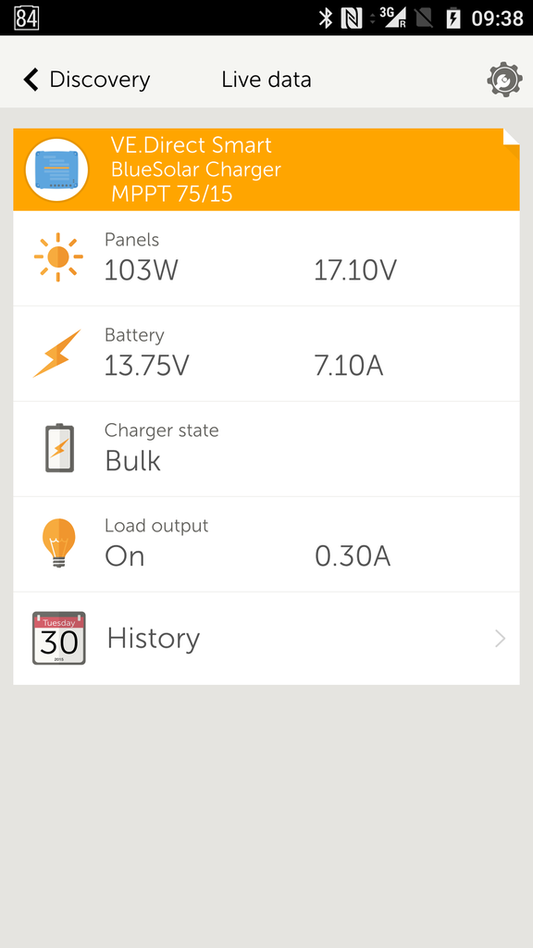Viewport: 533px width, 948px height.
Task: Click the blue MPPT charger device image
Action: pyautogui.click(x=56, y=170)
